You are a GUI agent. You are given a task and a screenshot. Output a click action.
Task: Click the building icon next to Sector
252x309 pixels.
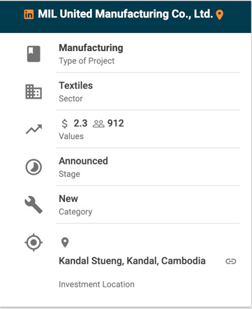[x=34, y=92]
